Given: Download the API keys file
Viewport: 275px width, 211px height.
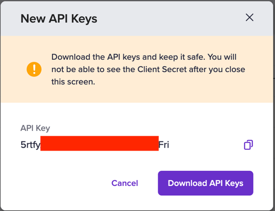Looking at the screenshot, I should 206,183.
